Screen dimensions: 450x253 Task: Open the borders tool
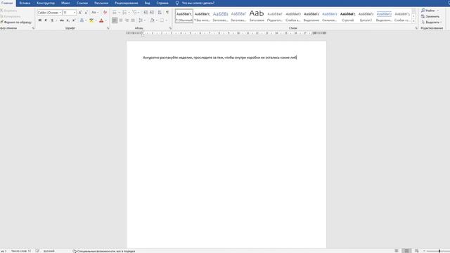click(x=162, y=20)
